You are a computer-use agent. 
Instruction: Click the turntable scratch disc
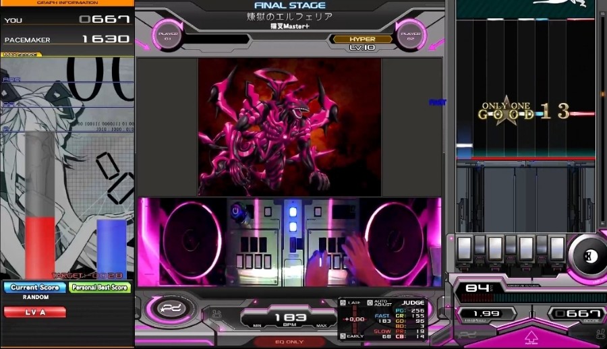click(589, 256)
